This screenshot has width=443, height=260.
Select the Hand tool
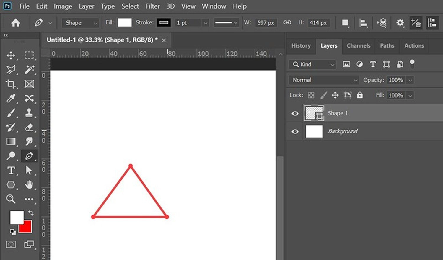[x=29, y=185]
